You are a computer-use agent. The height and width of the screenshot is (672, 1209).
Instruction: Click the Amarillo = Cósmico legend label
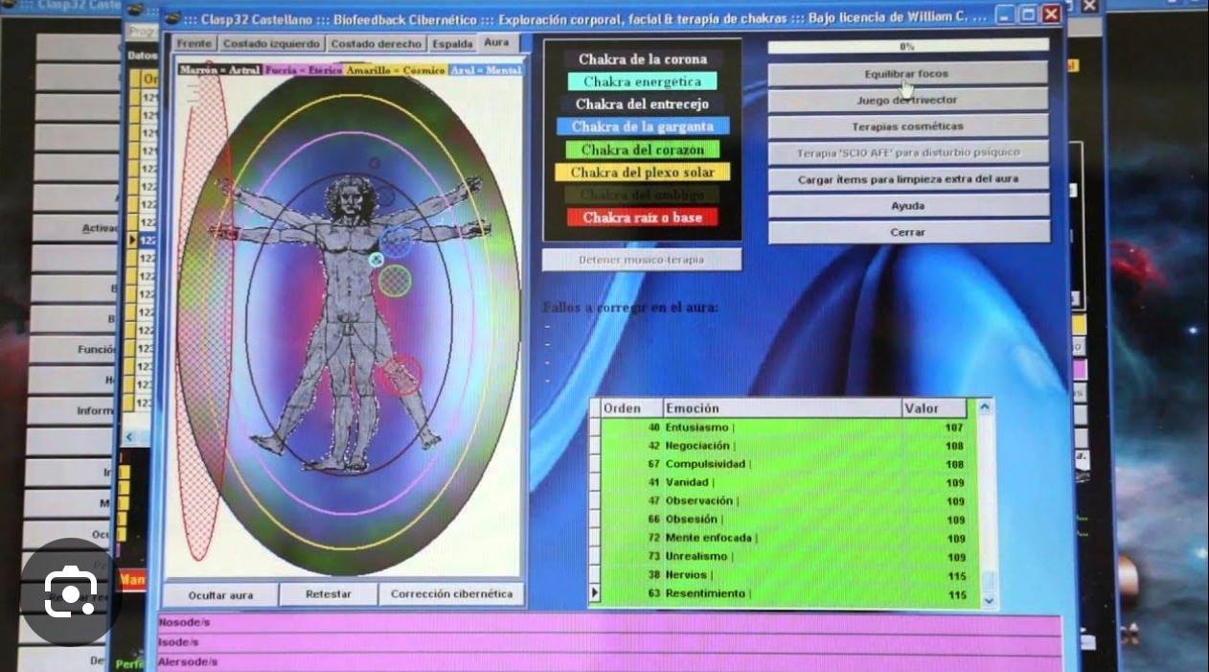pyautogui.click(x=396, y=70)
